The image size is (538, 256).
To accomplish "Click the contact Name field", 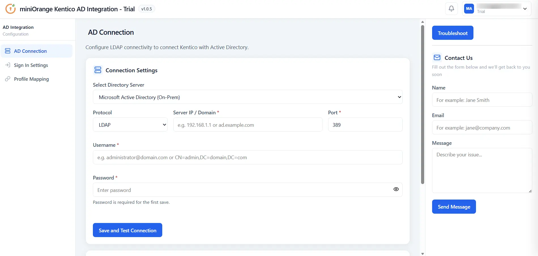I will (482, 100).
